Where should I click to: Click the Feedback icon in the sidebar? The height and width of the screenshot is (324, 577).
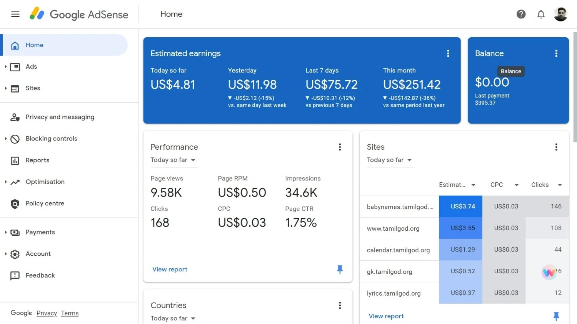point(15,275)
